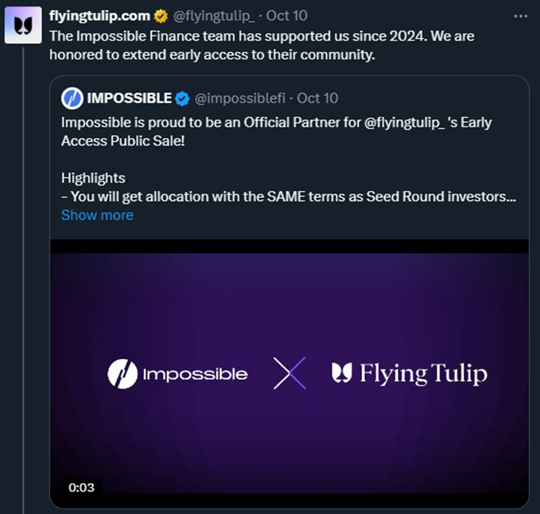Click the Highlights line in the quoted tweet
Screen dimensions: 540x514
(93, 177)
